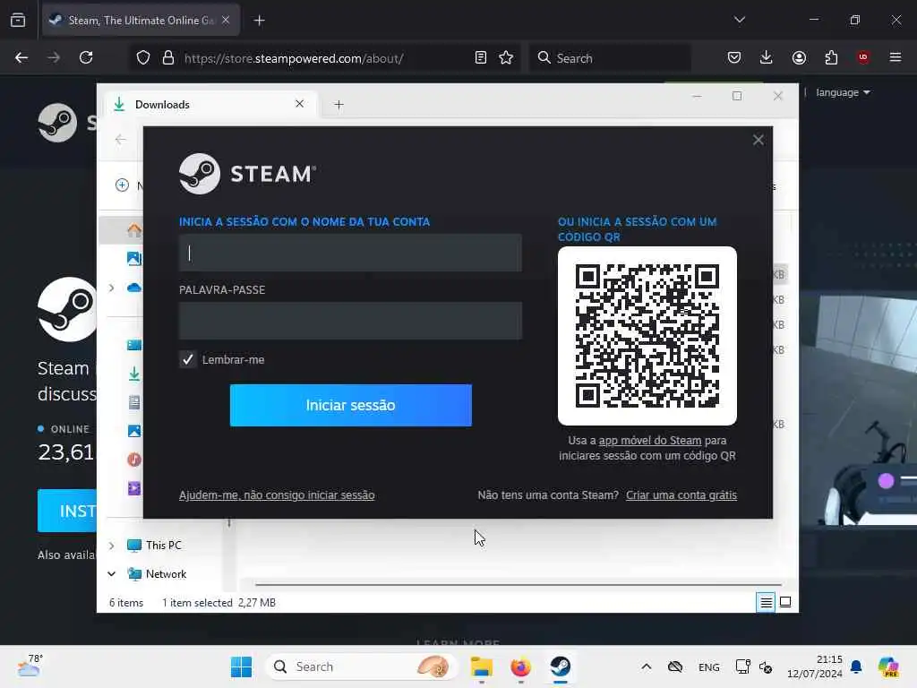Show hidden system tray icons
The image size is (917, 688).
(x=647, y=666)
